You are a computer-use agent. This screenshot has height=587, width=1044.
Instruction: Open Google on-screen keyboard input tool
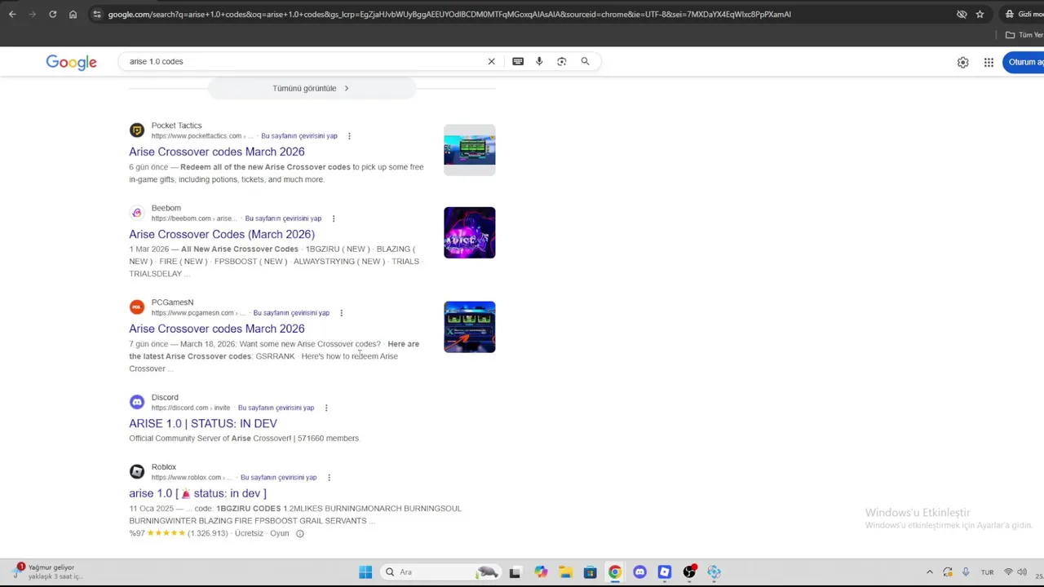point(518,61)
